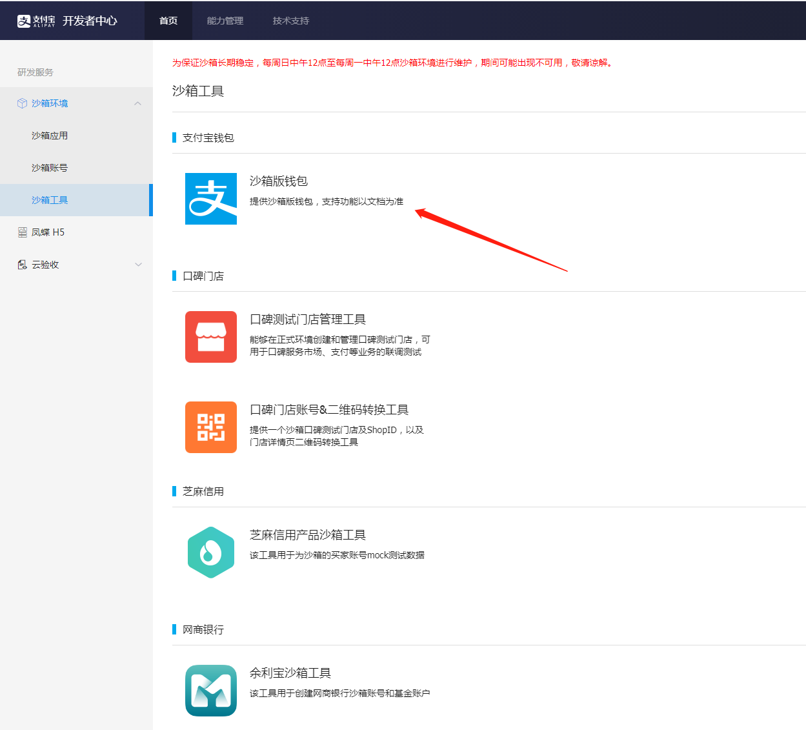Viewport: 806px width, 730px height.
Task: Click the MYbank M icon
Action: pyautogui.click(x=211, y=691)
